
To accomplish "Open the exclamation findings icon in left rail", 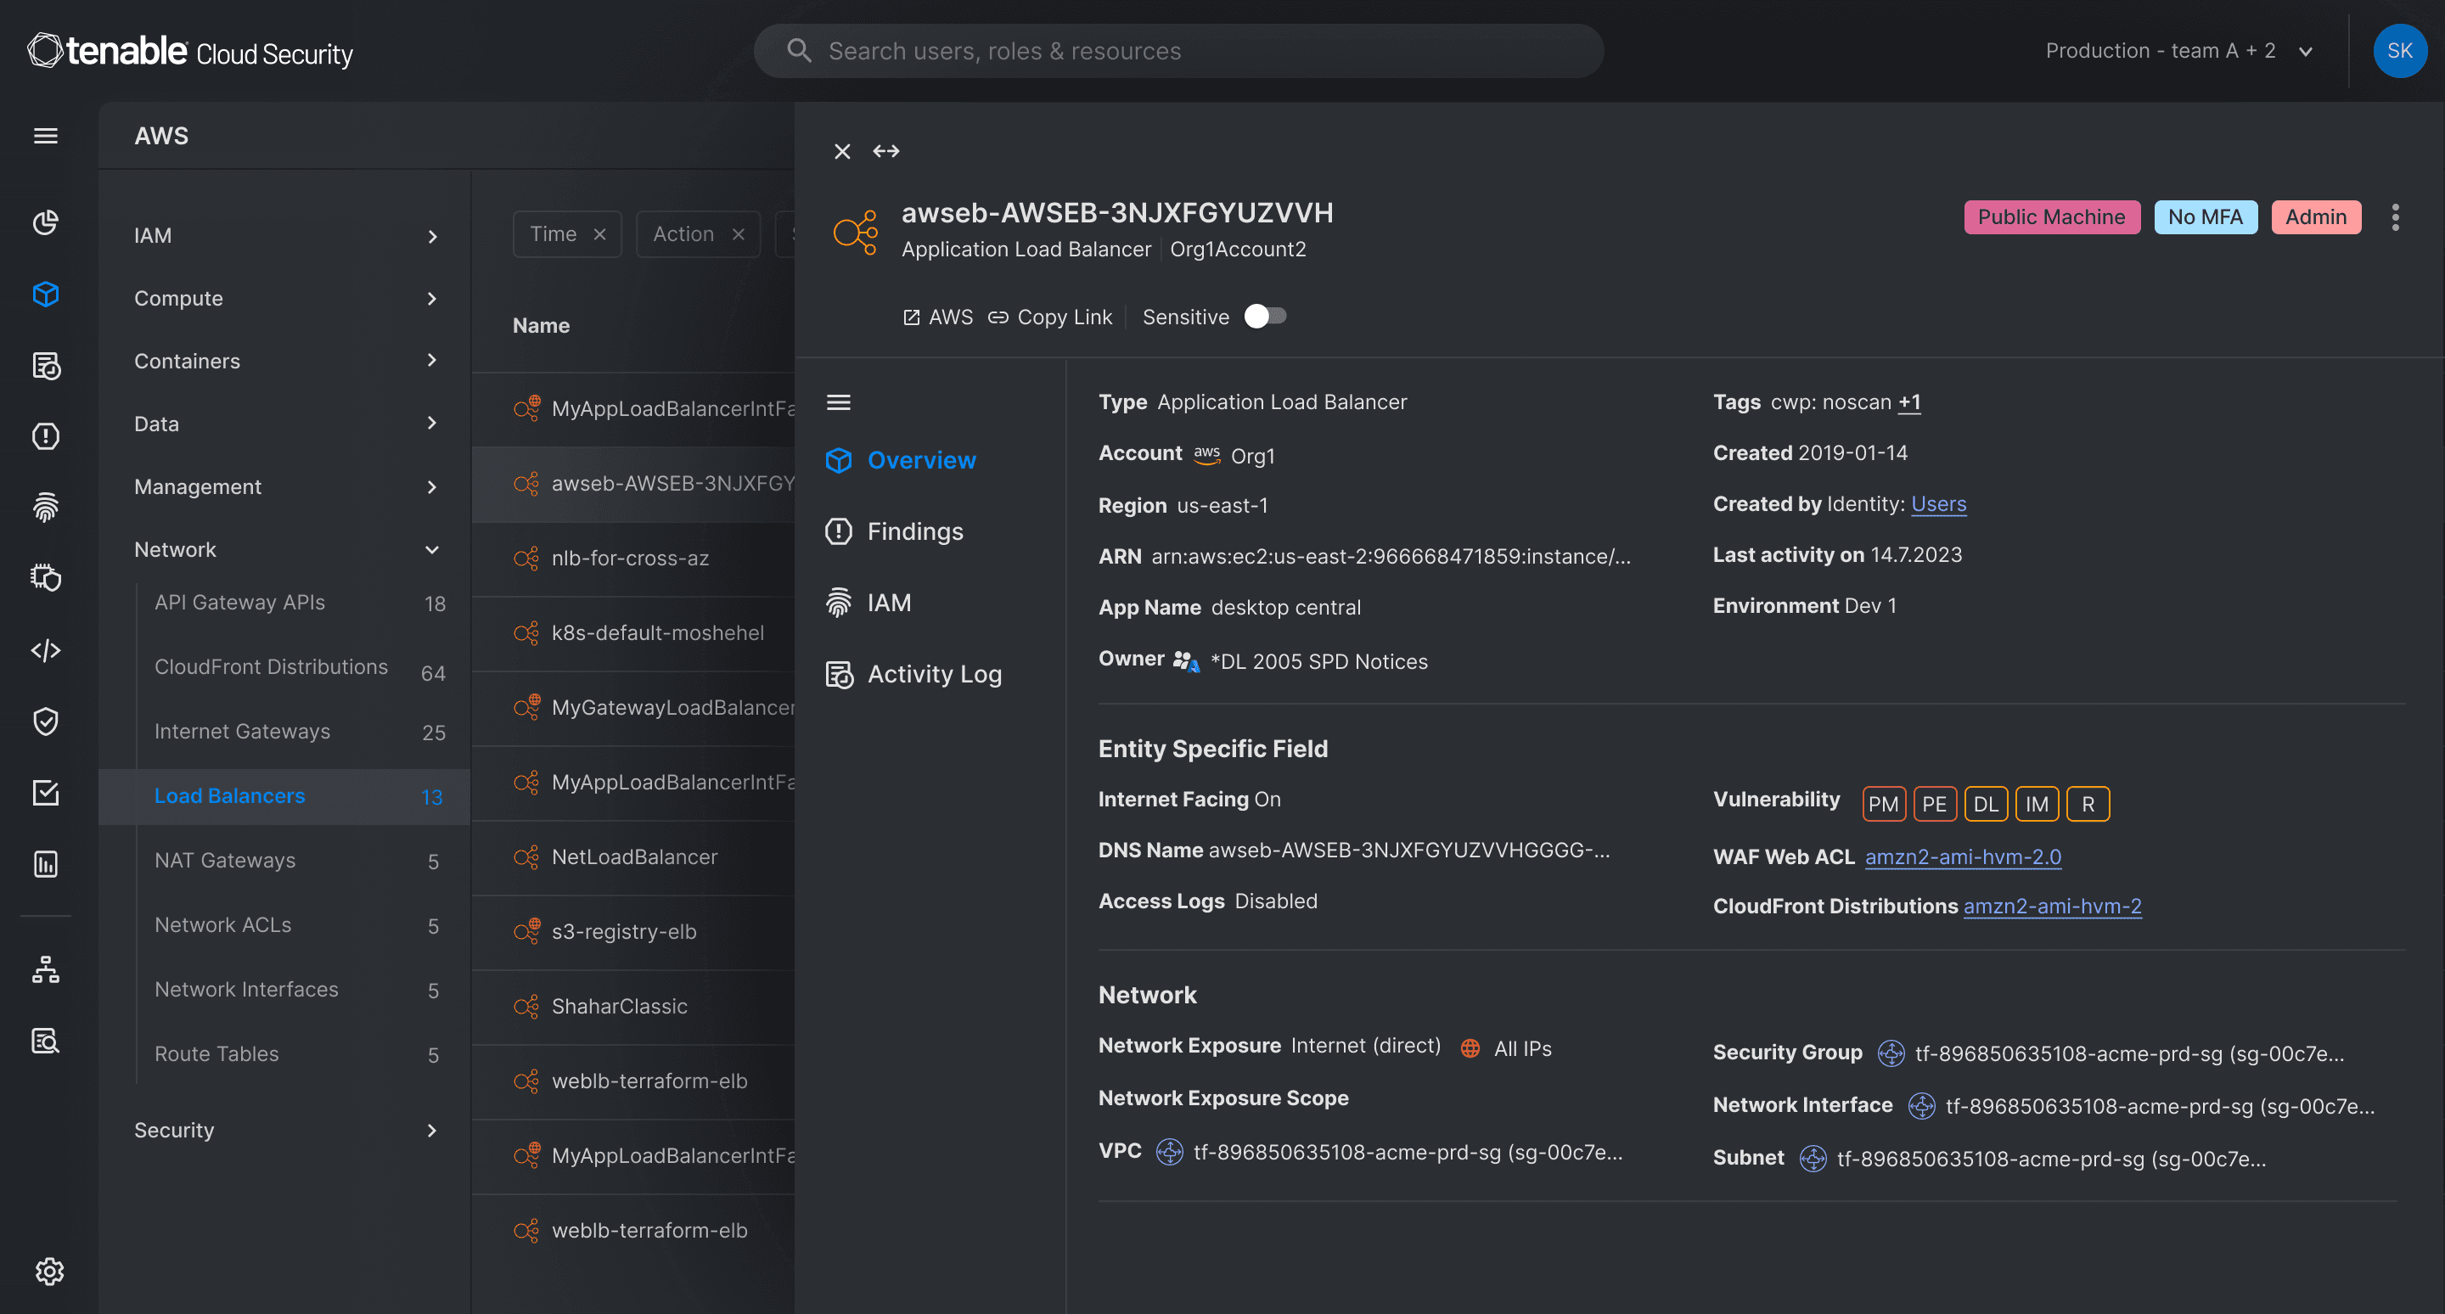I will 46,436.
